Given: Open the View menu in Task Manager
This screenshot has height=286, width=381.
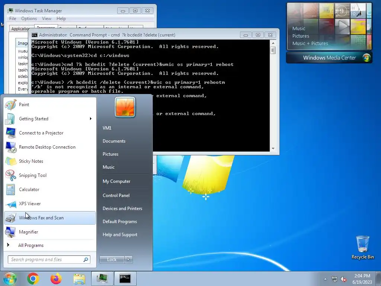Looking at the screenshot, I should coord(47,19).
